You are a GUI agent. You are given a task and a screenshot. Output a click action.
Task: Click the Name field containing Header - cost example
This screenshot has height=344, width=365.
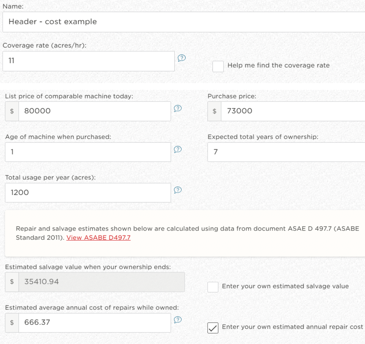[x=184, y=22]
